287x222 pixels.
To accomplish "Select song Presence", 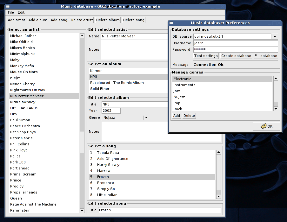I will (152, 183).
